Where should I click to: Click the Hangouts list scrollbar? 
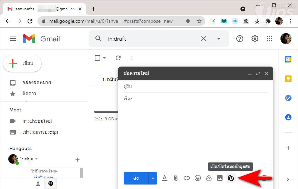click(x=82, y=172)
